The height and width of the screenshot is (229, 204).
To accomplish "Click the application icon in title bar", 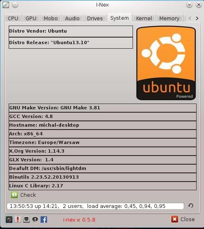I will point(6,5).
